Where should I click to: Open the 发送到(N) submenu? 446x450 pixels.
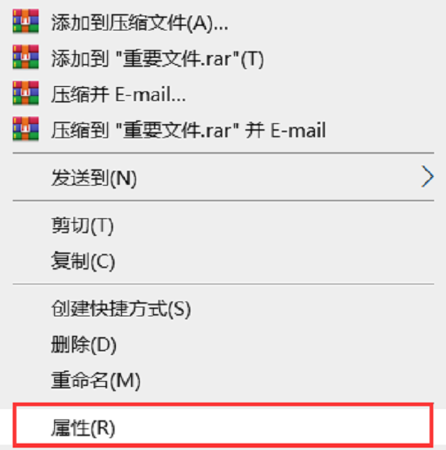[x=223, y=177]
